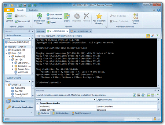This screenshot has height=125, width=165.
Task: Click the Connect ribbon icon
Action: coord(9,17)
